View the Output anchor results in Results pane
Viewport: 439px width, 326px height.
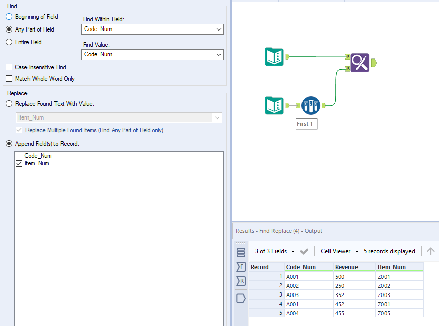(241, 298)
